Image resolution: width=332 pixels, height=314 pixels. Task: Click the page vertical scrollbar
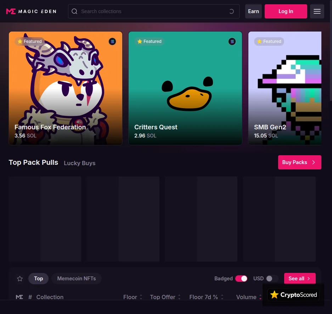click(331, 50)
